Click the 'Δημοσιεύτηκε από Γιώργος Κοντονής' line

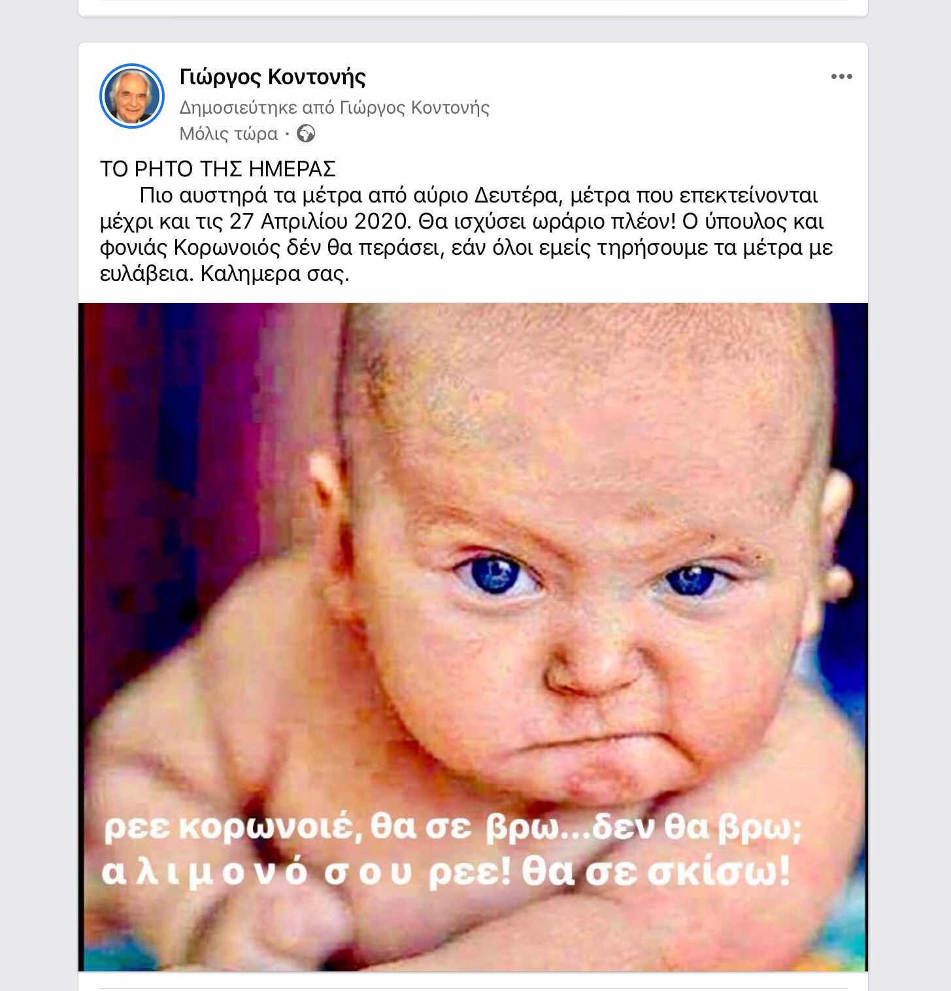click(335, 107)
